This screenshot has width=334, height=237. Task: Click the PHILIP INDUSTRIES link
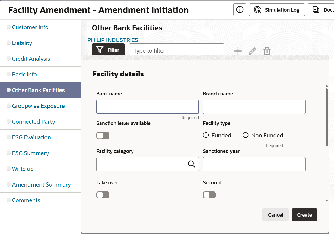(x=113, y=40)
